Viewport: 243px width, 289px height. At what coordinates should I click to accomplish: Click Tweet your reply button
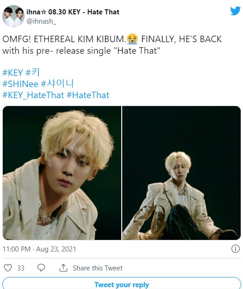pos(122,283)
